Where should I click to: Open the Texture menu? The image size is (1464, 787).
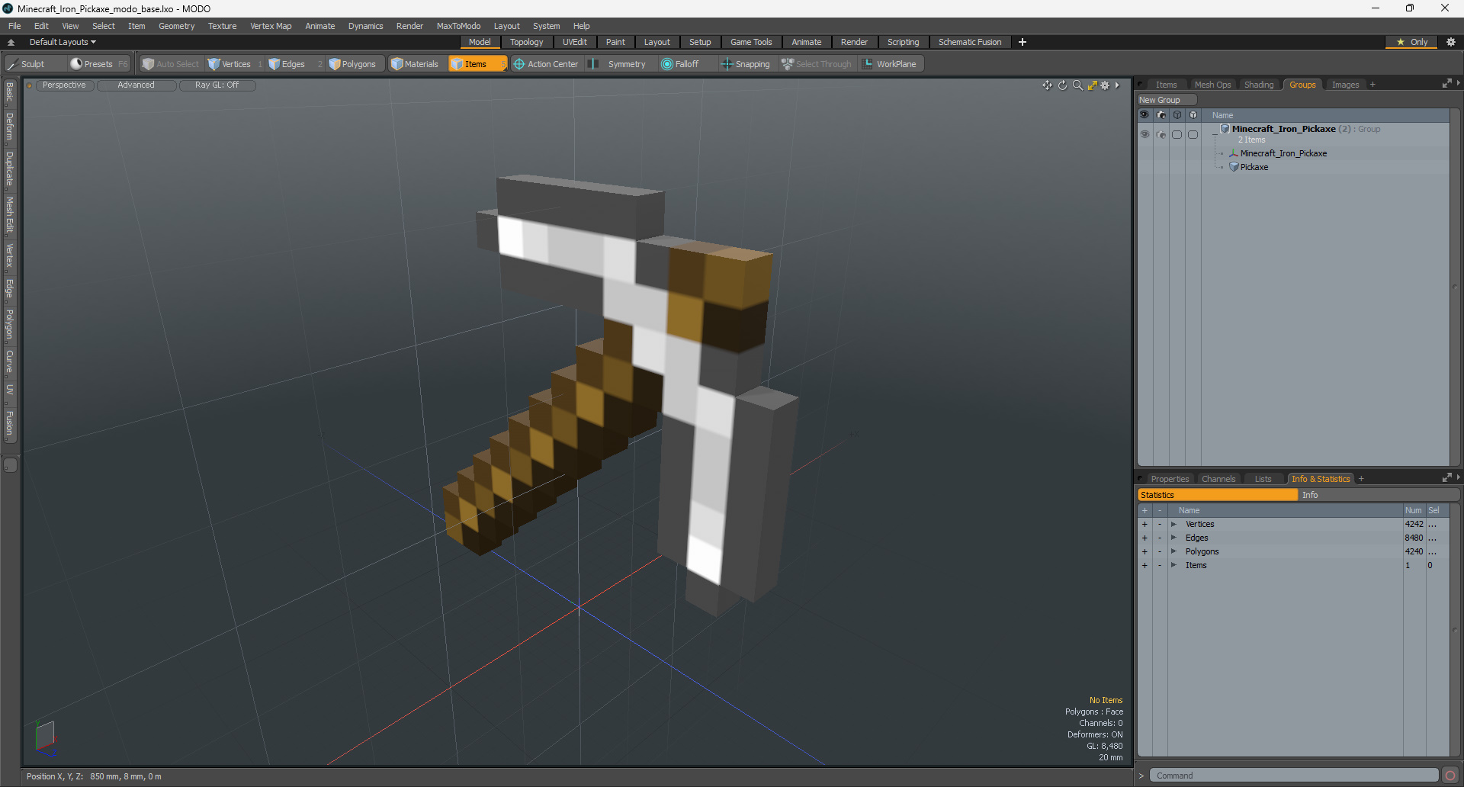coord(222,26)
